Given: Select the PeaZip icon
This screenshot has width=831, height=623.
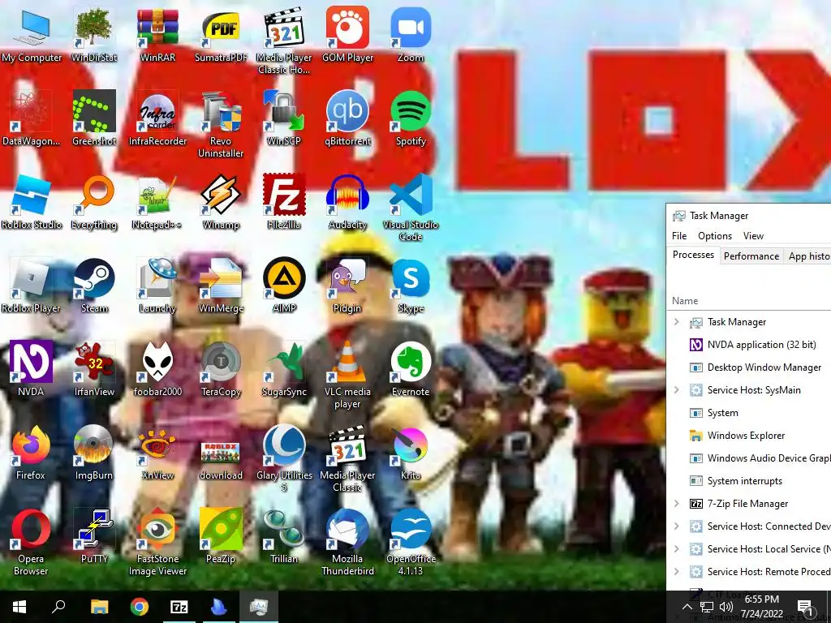Looking at the screenshot, I should (x=221, y=536).
